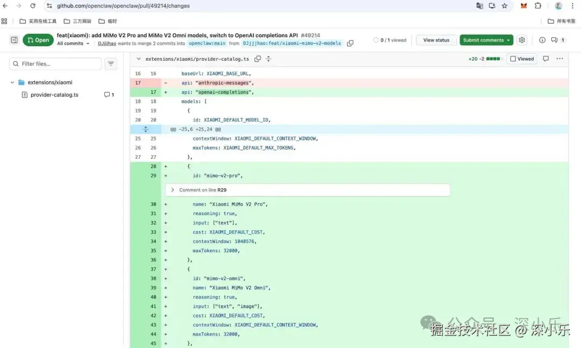Click line number 41 in the diff
Screen dimensions: 581x348
(153, 307)
